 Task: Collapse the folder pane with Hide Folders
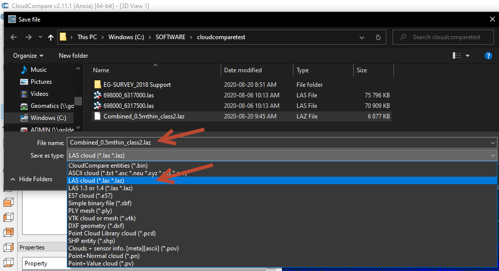coord(31,179)
